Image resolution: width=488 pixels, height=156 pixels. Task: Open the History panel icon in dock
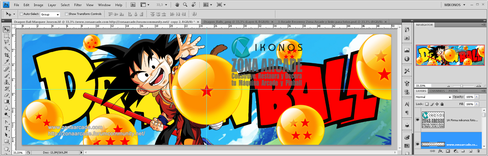[x=407, y=29]
